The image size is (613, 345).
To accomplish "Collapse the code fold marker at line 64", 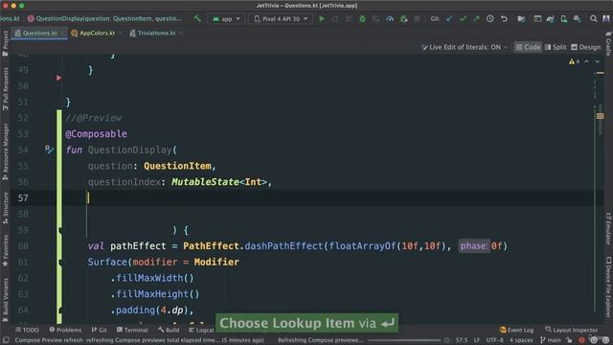I will [x=59, y=310].
